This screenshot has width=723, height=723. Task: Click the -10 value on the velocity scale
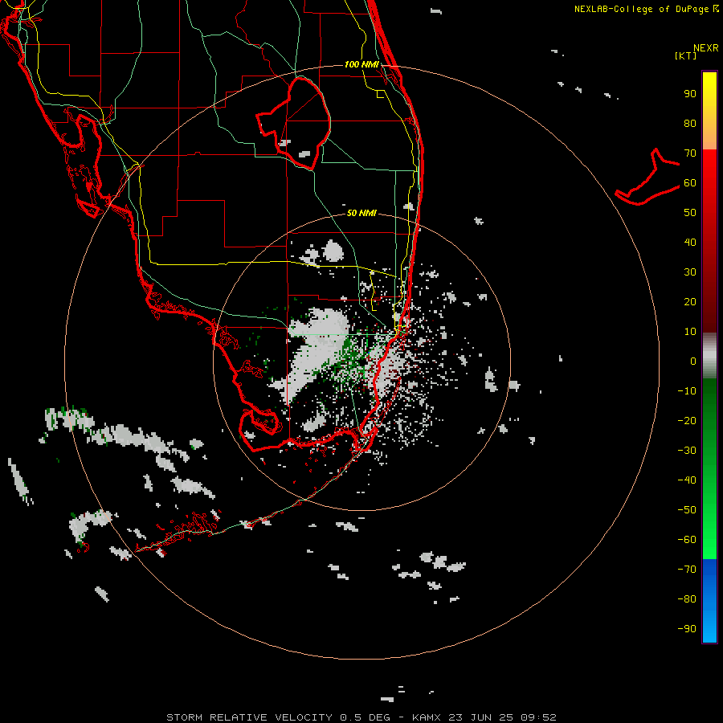pos(687,391)
